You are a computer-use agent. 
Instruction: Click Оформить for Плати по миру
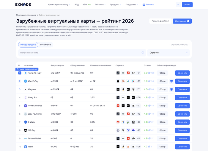point(182,73)
